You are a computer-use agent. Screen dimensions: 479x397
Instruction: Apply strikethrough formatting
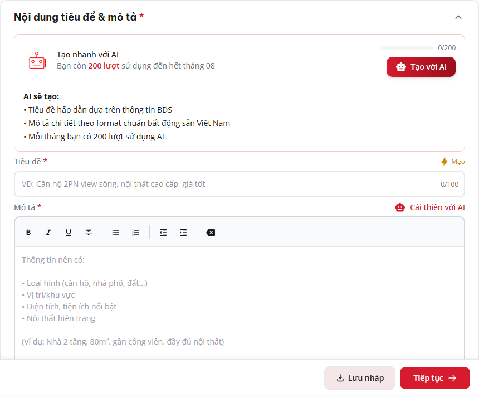pos(89,233)
